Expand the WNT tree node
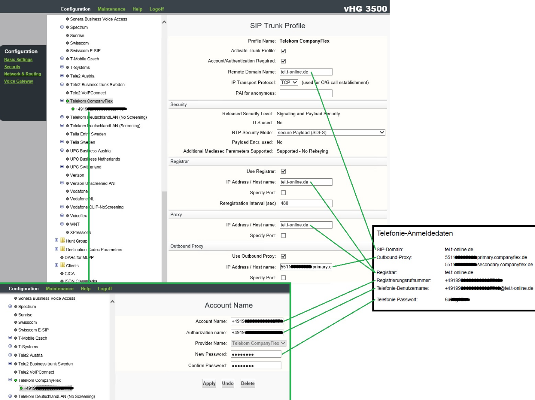535x400 pixels. click(x=62, y=224)
